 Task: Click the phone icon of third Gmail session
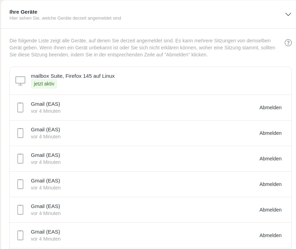tap(20, 159)
